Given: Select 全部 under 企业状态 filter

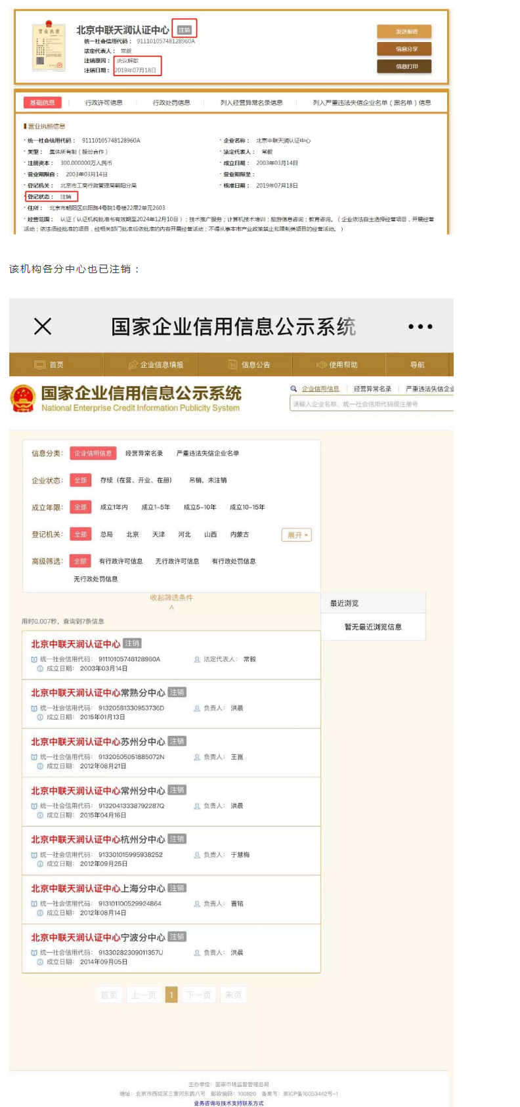Looking at the screenshot, I should coord(80,480).
